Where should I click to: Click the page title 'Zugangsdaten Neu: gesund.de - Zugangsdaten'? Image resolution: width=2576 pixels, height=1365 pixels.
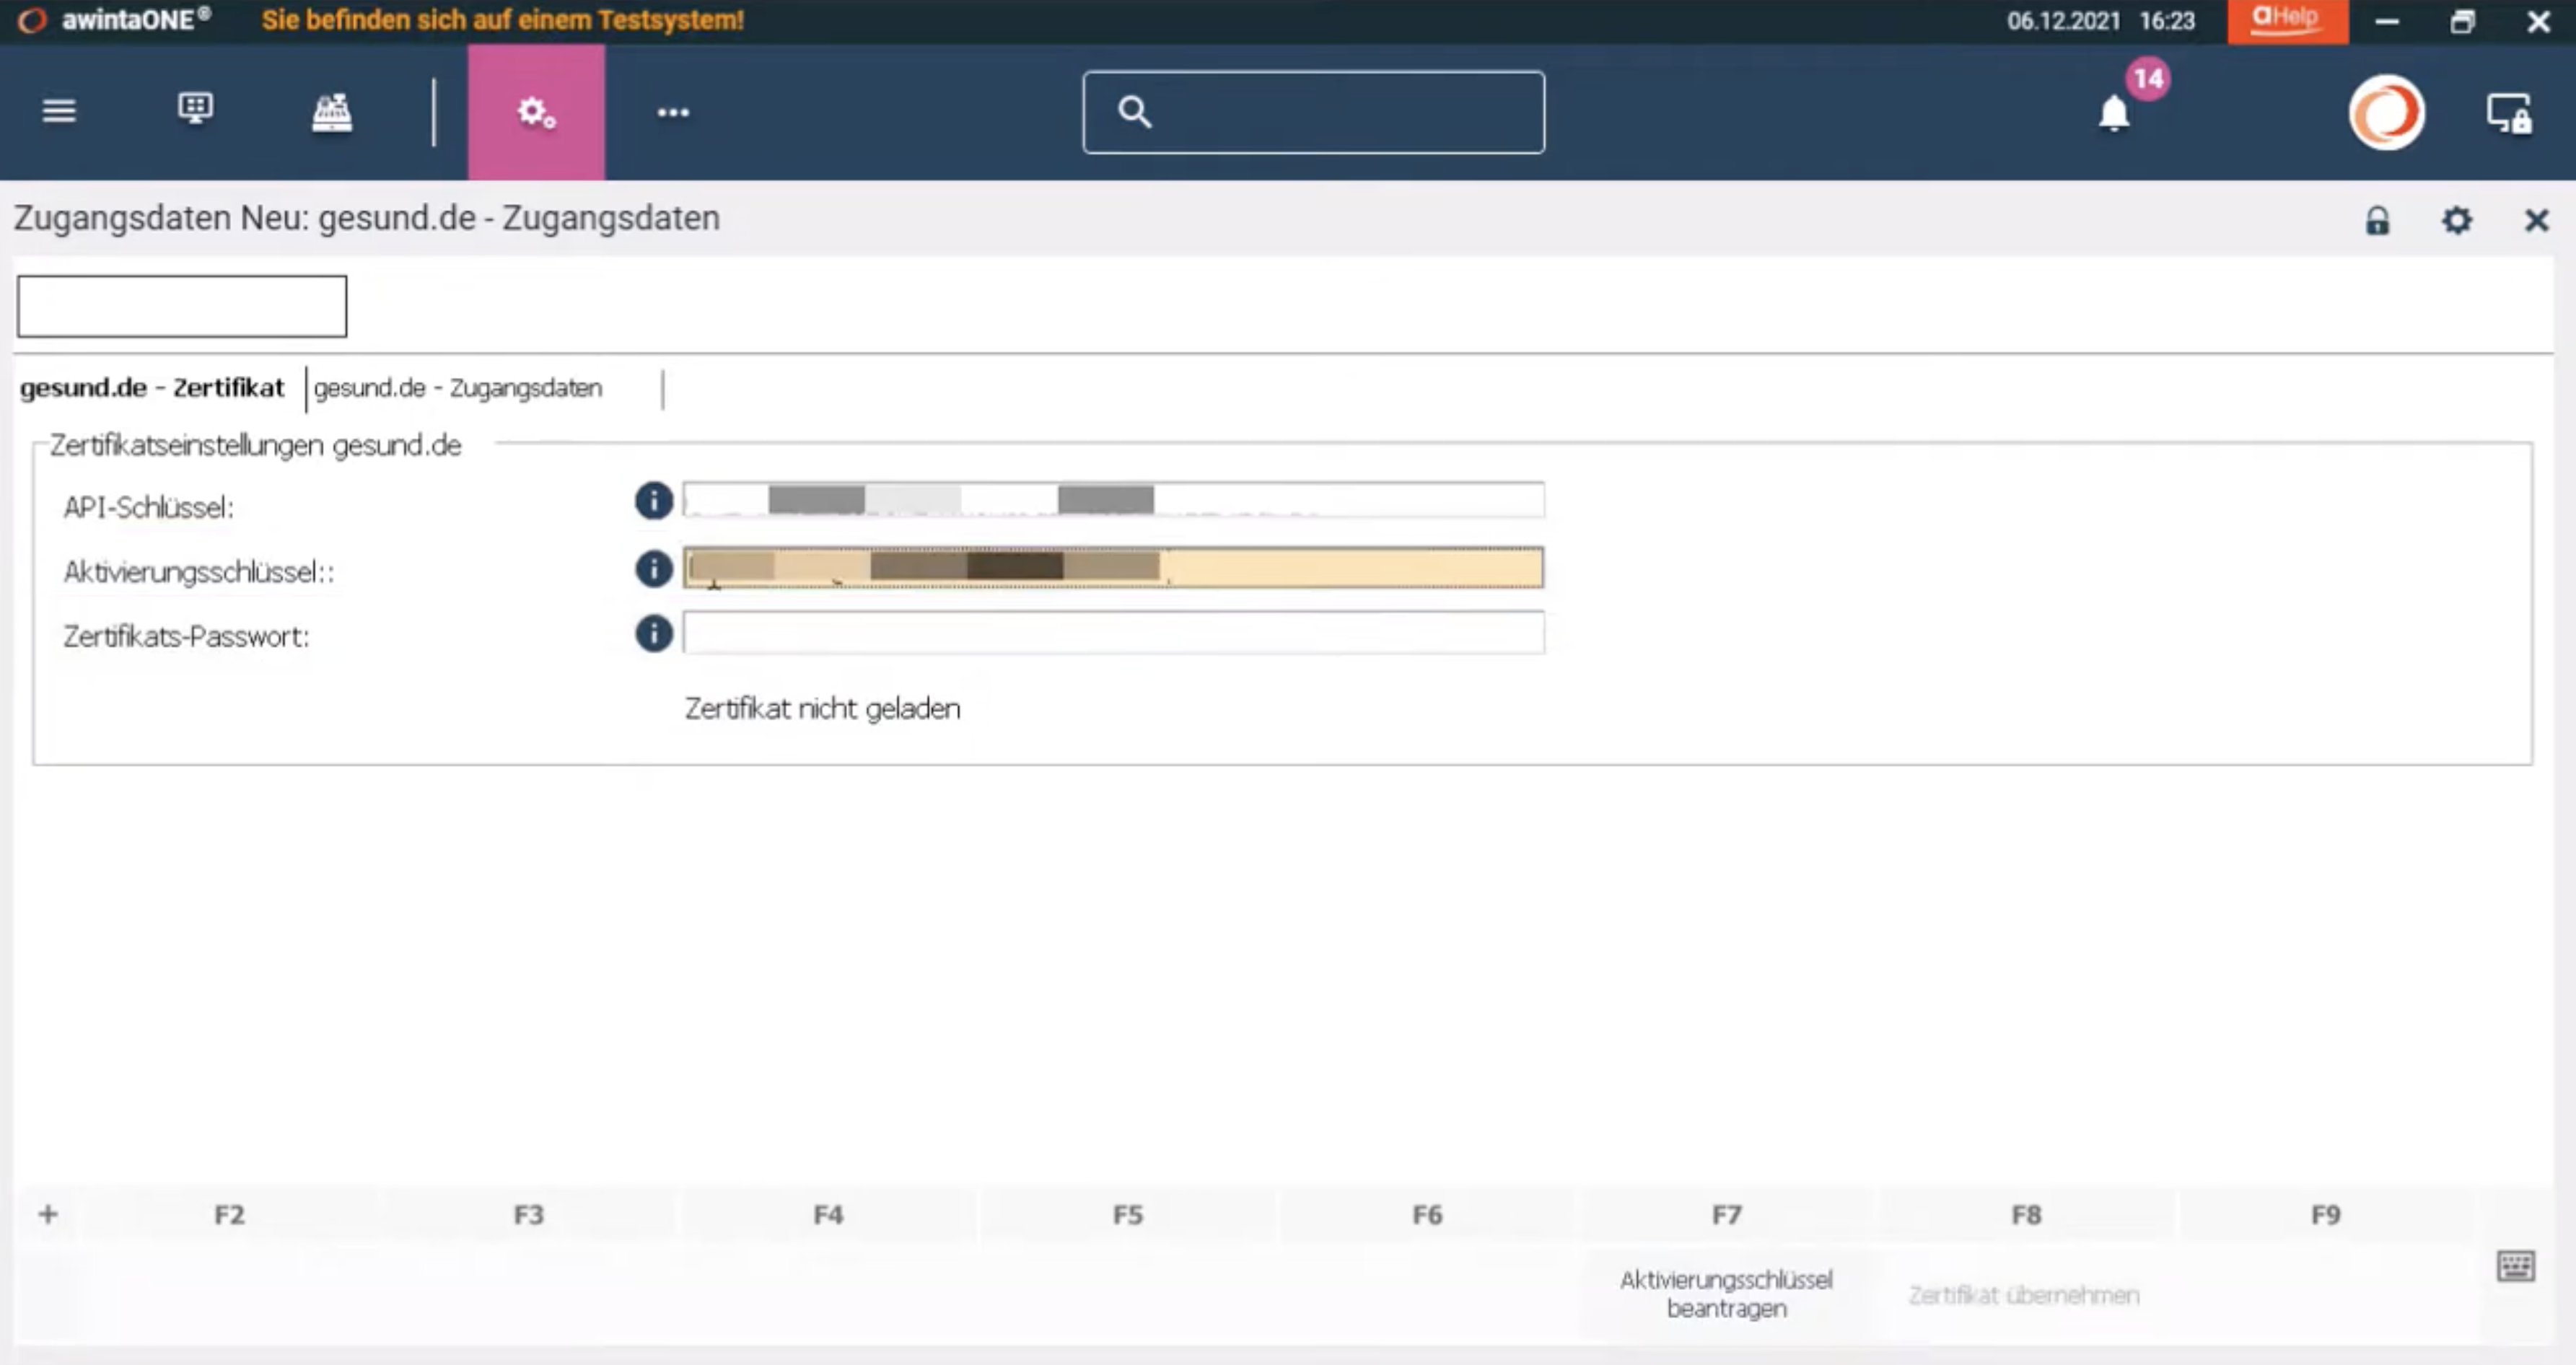pos(367,218)
